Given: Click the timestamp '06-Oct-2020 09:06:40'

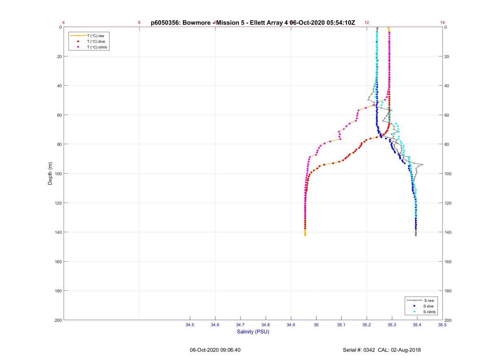Looking at the screenshot, I should [x=215, y=350].
